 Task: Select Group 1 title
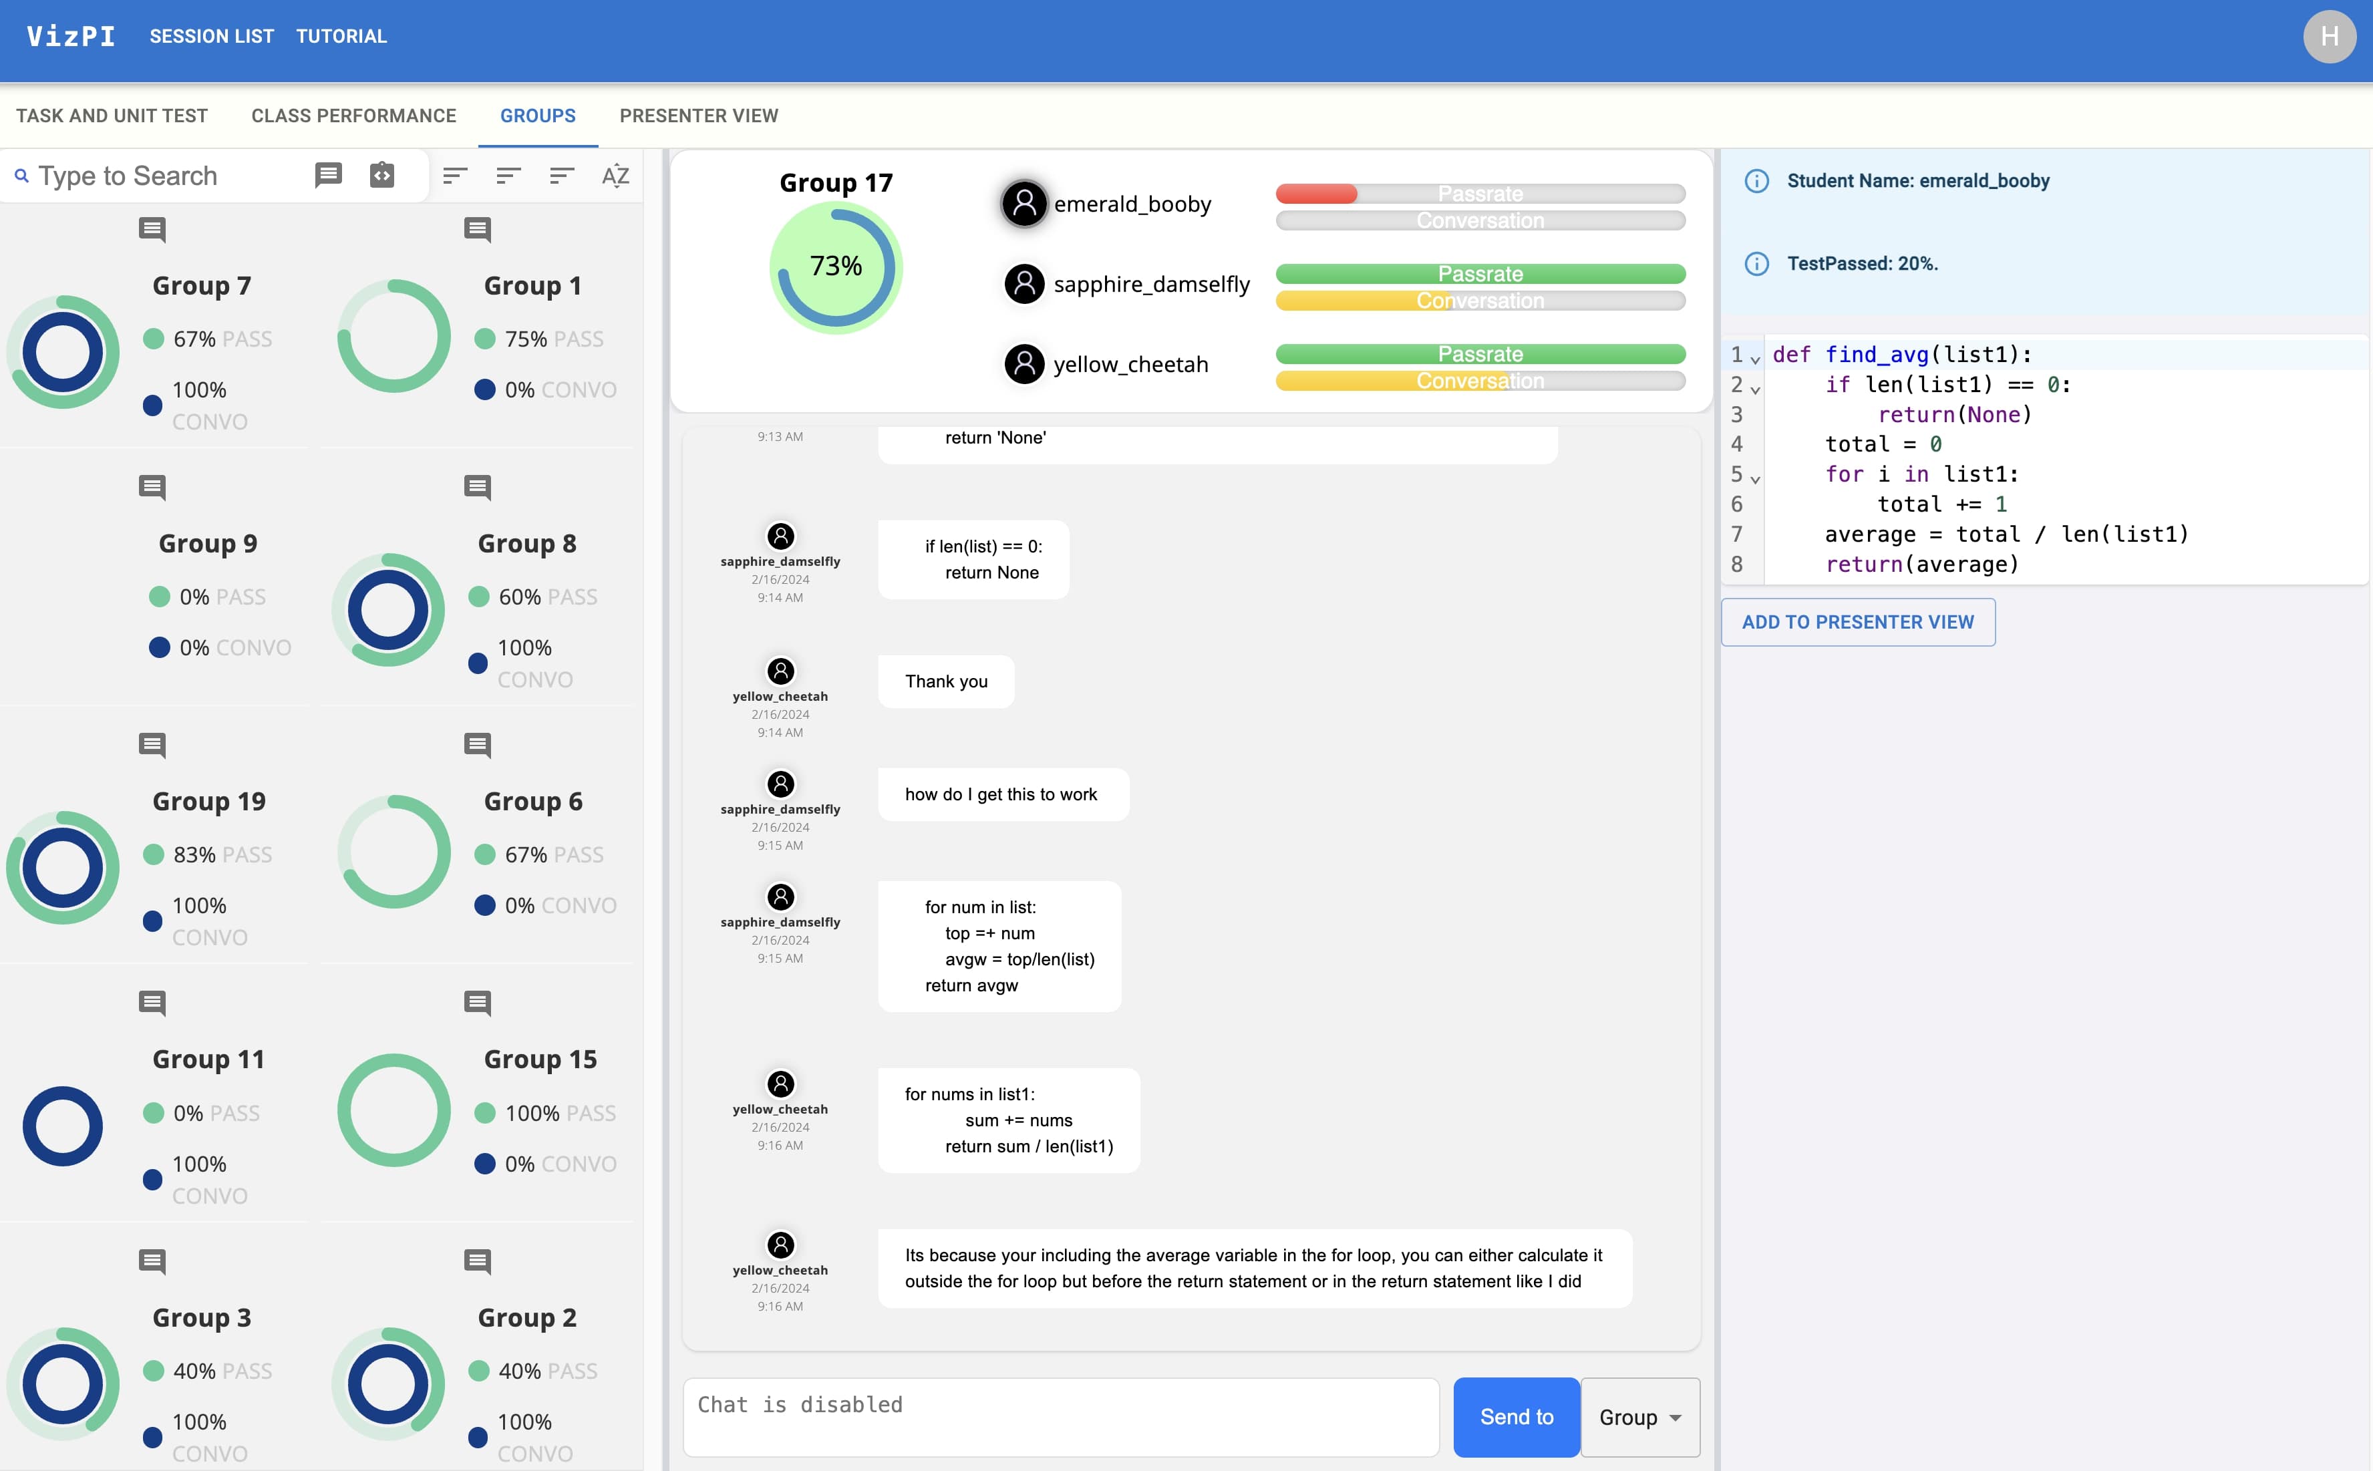tap(532, 286)
